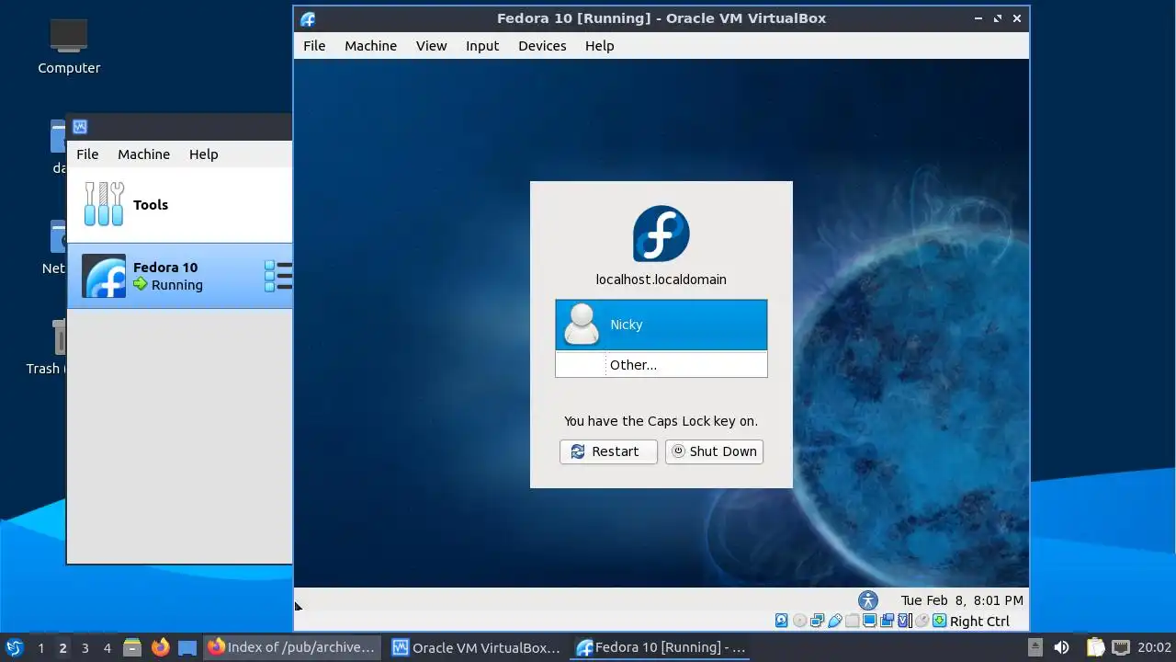This screenshot has height=662, width=1176.
Task: Switch to virtual desktop 1
Action: click(x=40, y=648)
